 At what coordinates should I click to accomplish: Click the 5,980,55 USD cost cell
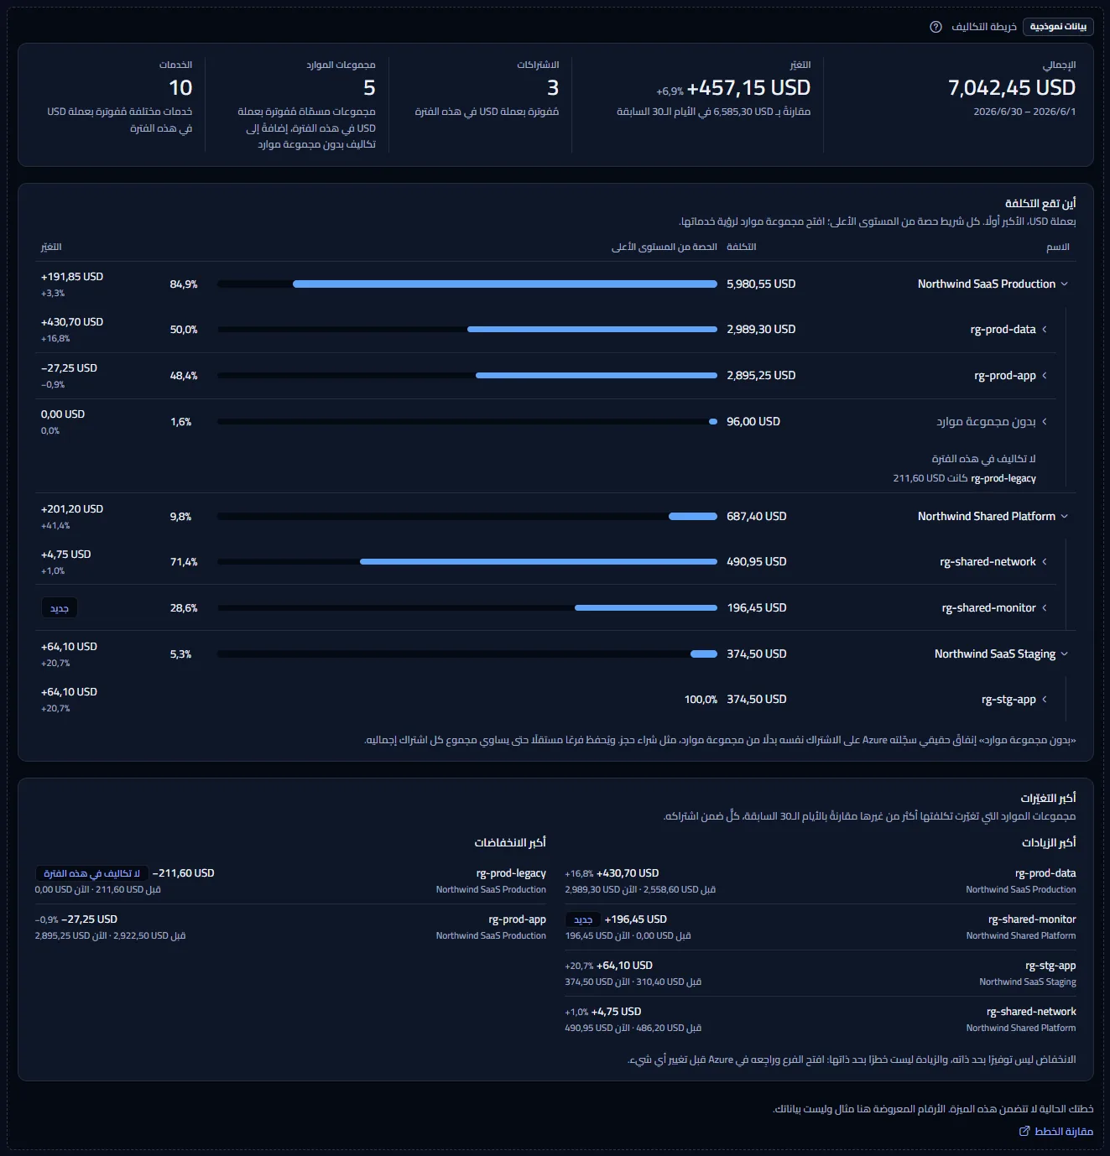coord(761,284)
